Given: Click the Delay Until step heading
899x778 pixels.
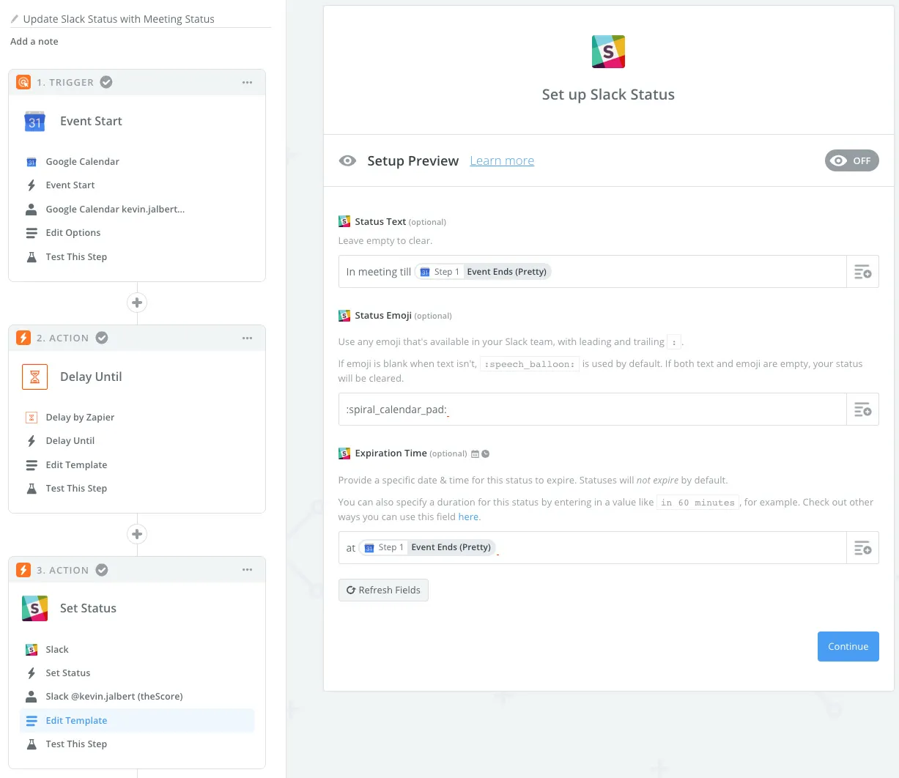Looking at the screenshot, I should 91,377.
